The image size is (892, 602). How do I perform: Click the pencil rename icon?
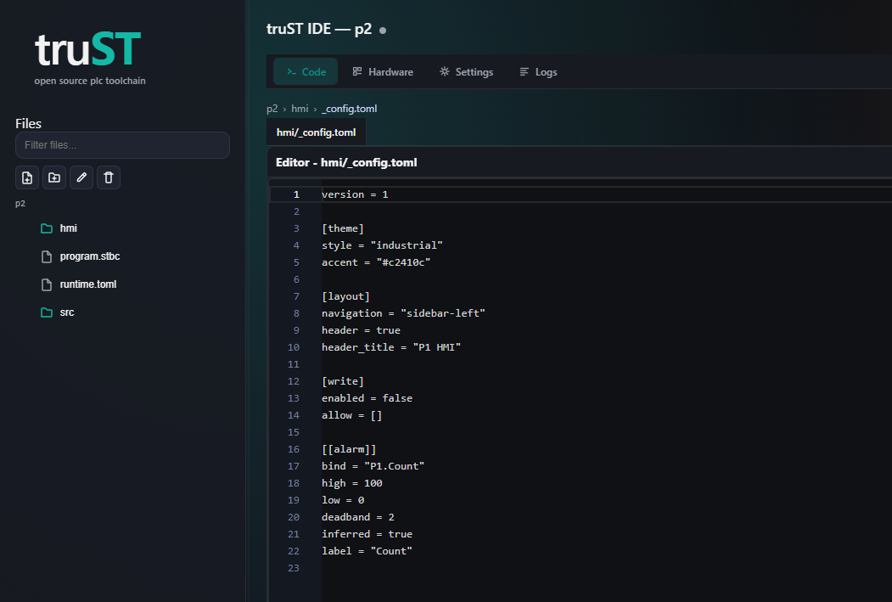(x=81, y=177)
